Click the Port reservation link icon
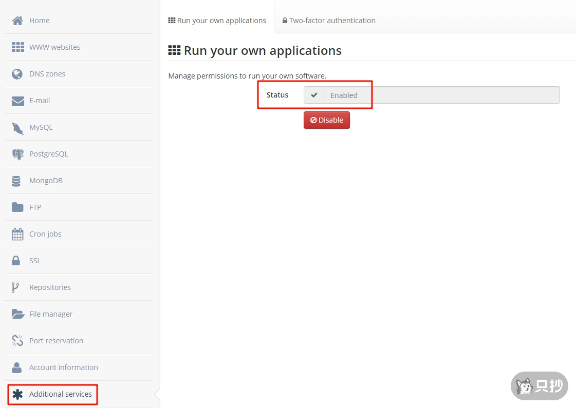 [17, 341]
